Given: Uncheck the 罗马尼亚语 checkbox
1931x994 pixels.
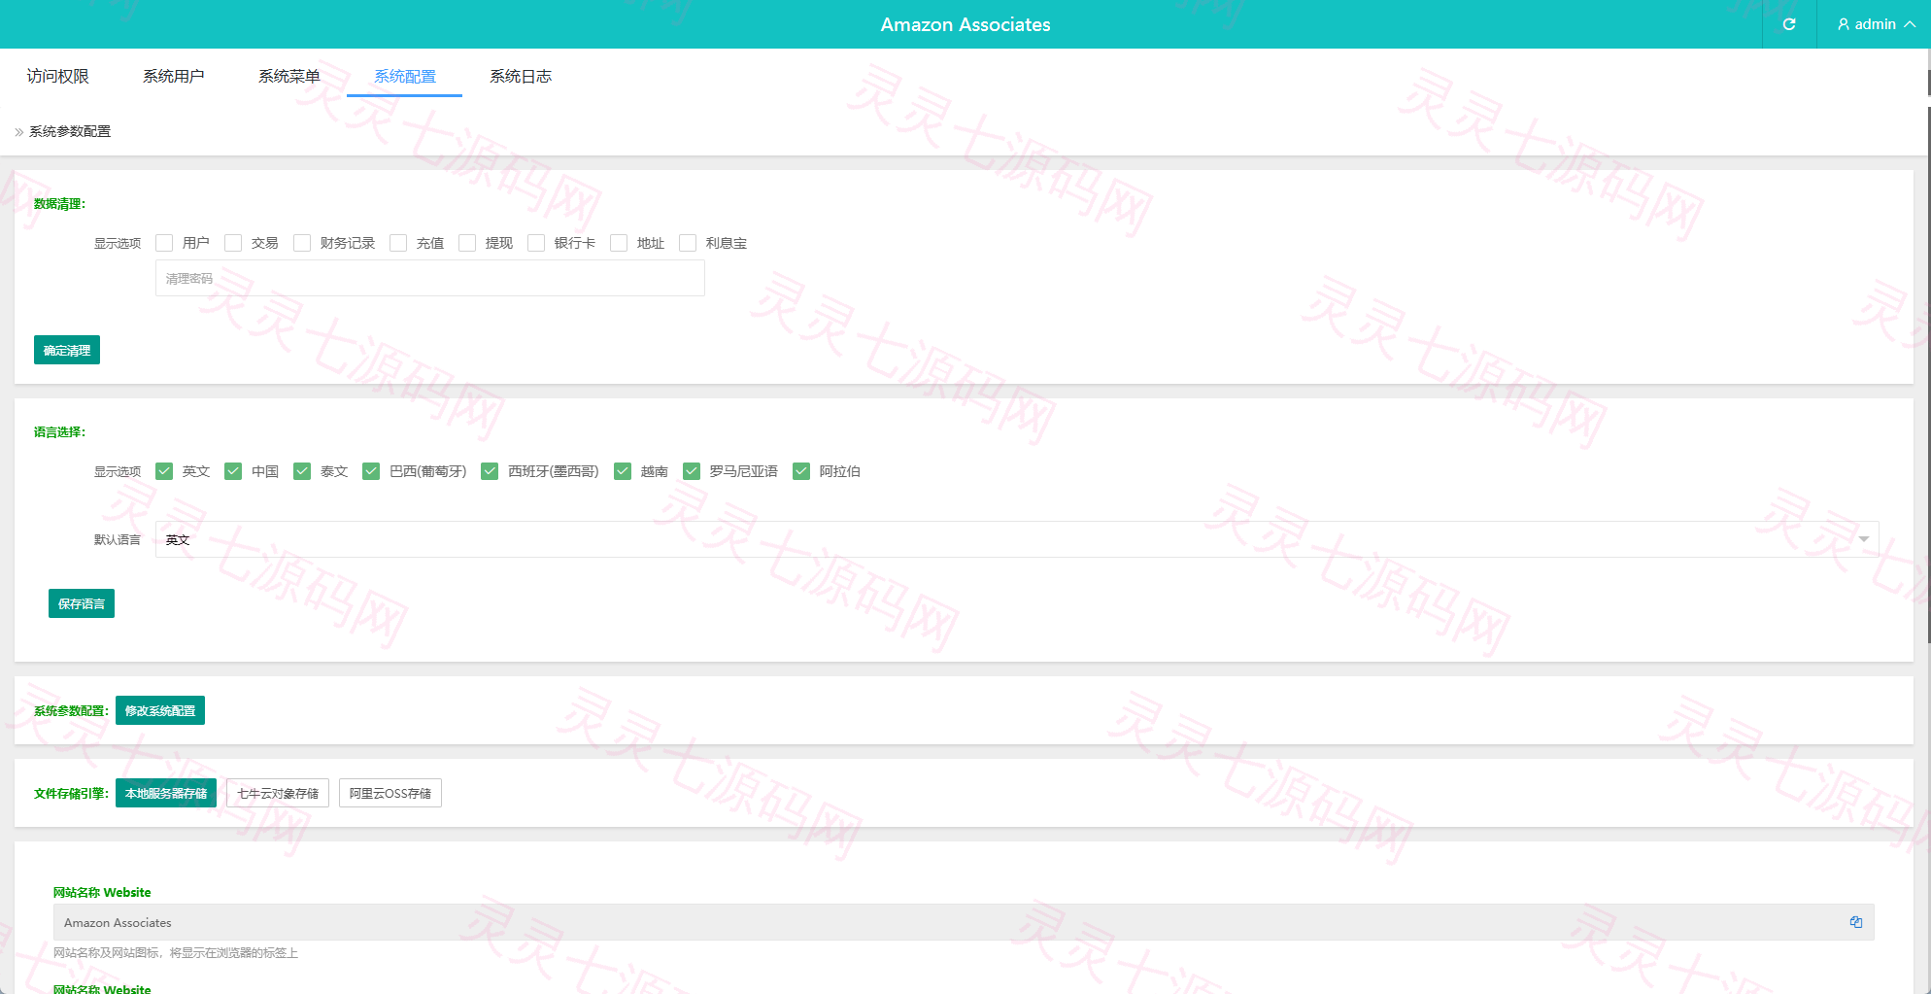Looking at the screenshot, I should pos(692,471).
